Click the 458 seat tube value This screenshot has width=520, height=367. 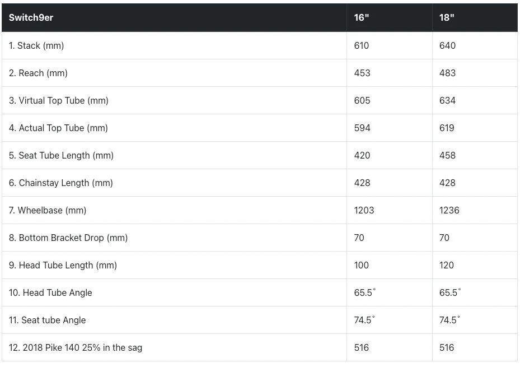[x=447, y=156]
